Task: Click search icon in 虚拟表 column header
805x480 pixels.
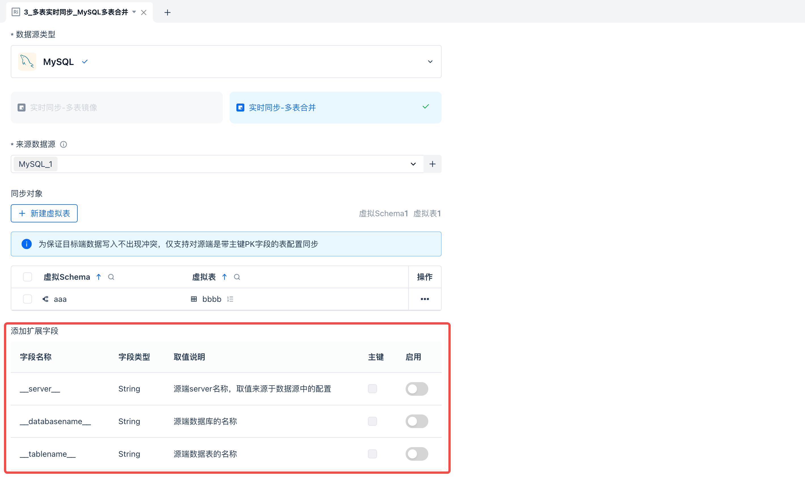Action: tap(237, 277)
